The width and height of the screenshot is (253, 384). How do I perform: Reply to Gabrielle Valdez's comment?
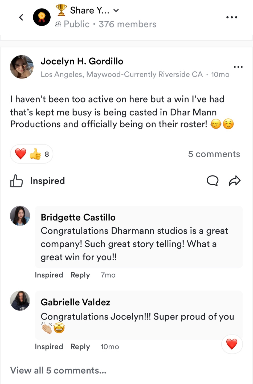(80, 347)
